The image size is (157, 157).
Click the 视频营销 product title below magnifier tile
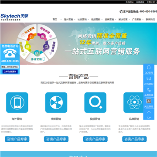coord(95,119)
